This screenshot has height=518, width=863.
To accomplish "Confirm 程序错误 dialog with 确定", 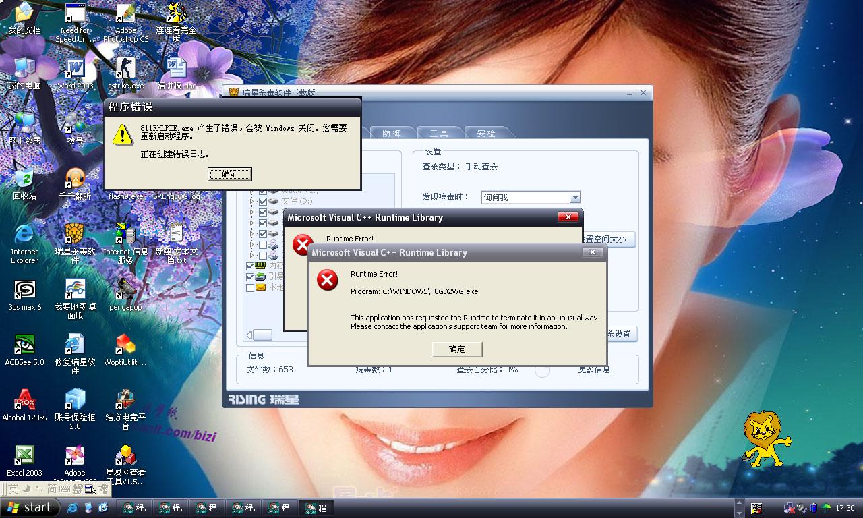I will 230,174.
